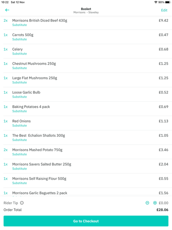The image size is (172, 230).
Task: Select Substitute for Baking Potatoes 4 pack
Action: pos(19,111)
